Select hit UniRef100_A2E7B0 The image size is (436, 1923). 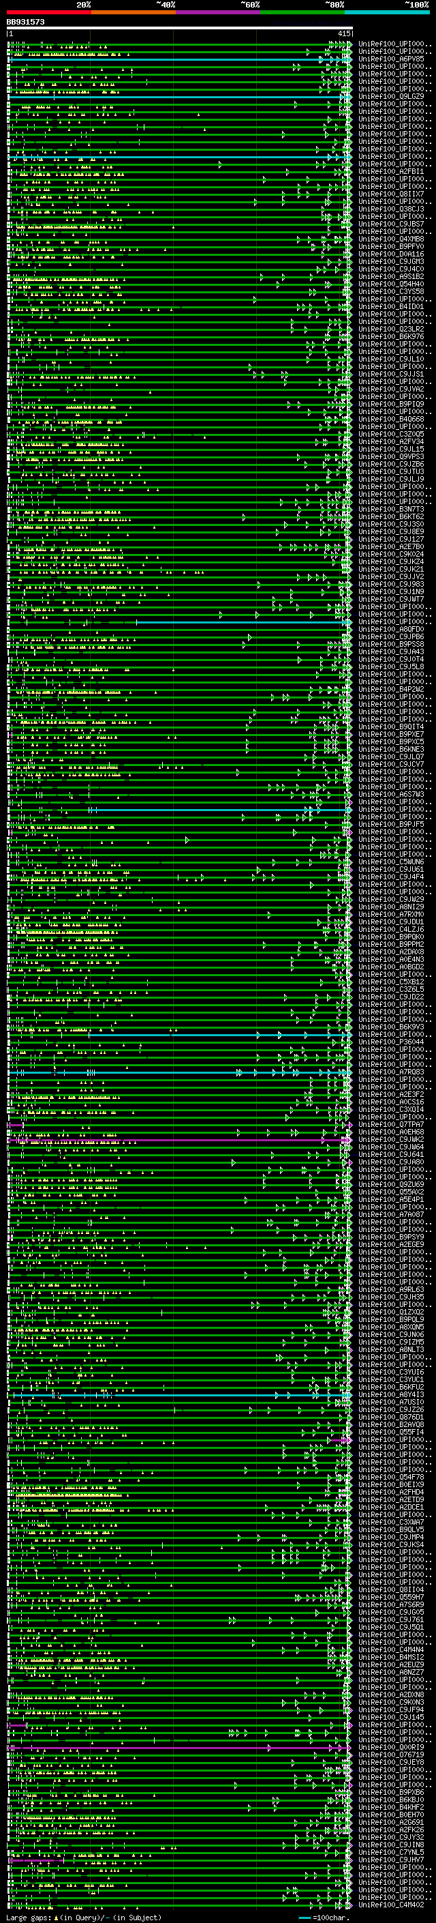(x=391, y=546)
